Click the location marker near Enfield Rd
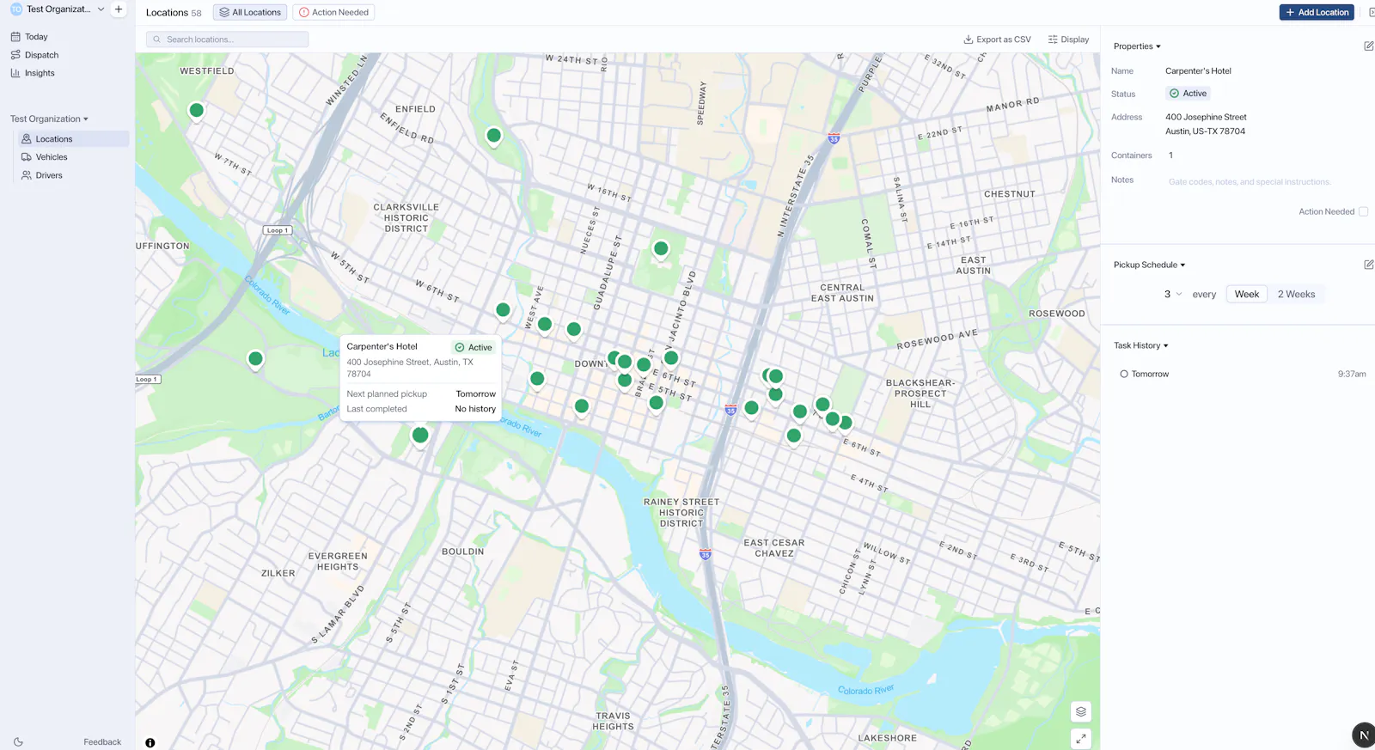 click(x=494, y=136)
